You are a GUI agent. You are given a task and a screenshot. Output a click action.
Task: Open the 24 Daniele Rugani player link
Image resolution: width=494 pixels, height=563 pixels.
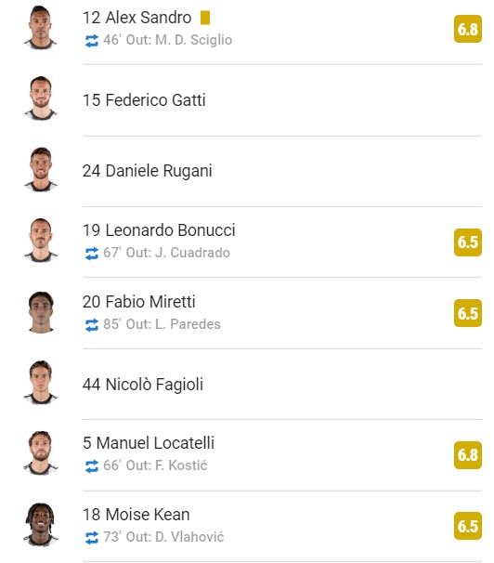tap(147, 171)
